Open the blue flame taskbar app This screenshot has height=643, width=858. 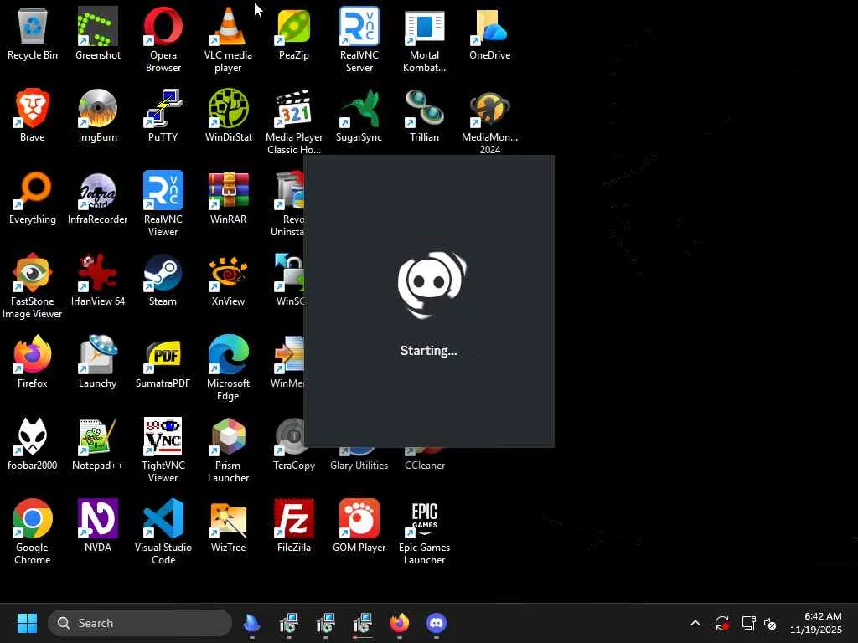coord(251,623)
